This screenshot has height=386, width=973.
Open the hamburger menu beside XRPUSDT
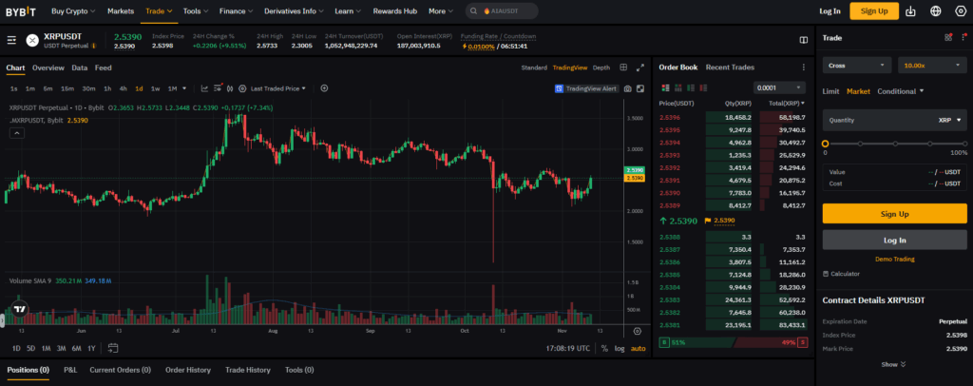(11, 40)
